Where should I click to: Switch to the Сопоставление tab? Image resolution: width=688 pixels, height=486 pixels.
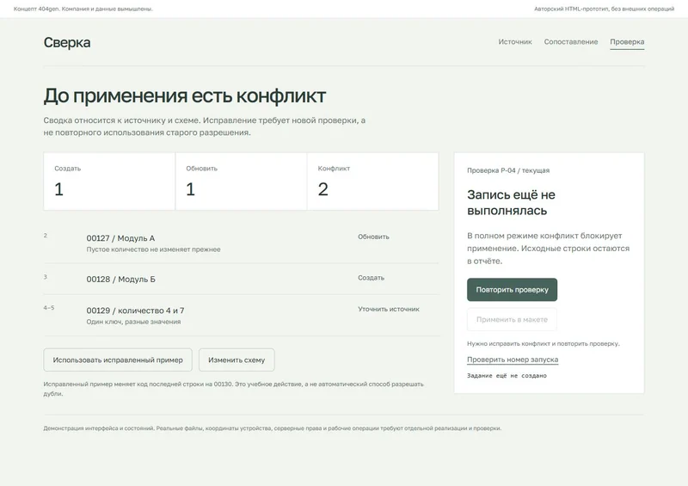coord(571,41)
